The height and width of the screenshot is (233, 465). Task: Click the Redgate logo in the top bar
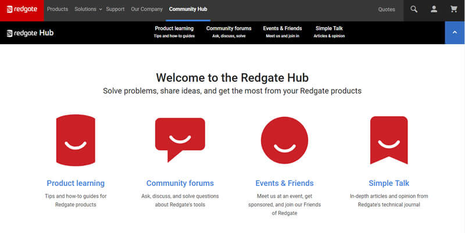click(22, 9)
